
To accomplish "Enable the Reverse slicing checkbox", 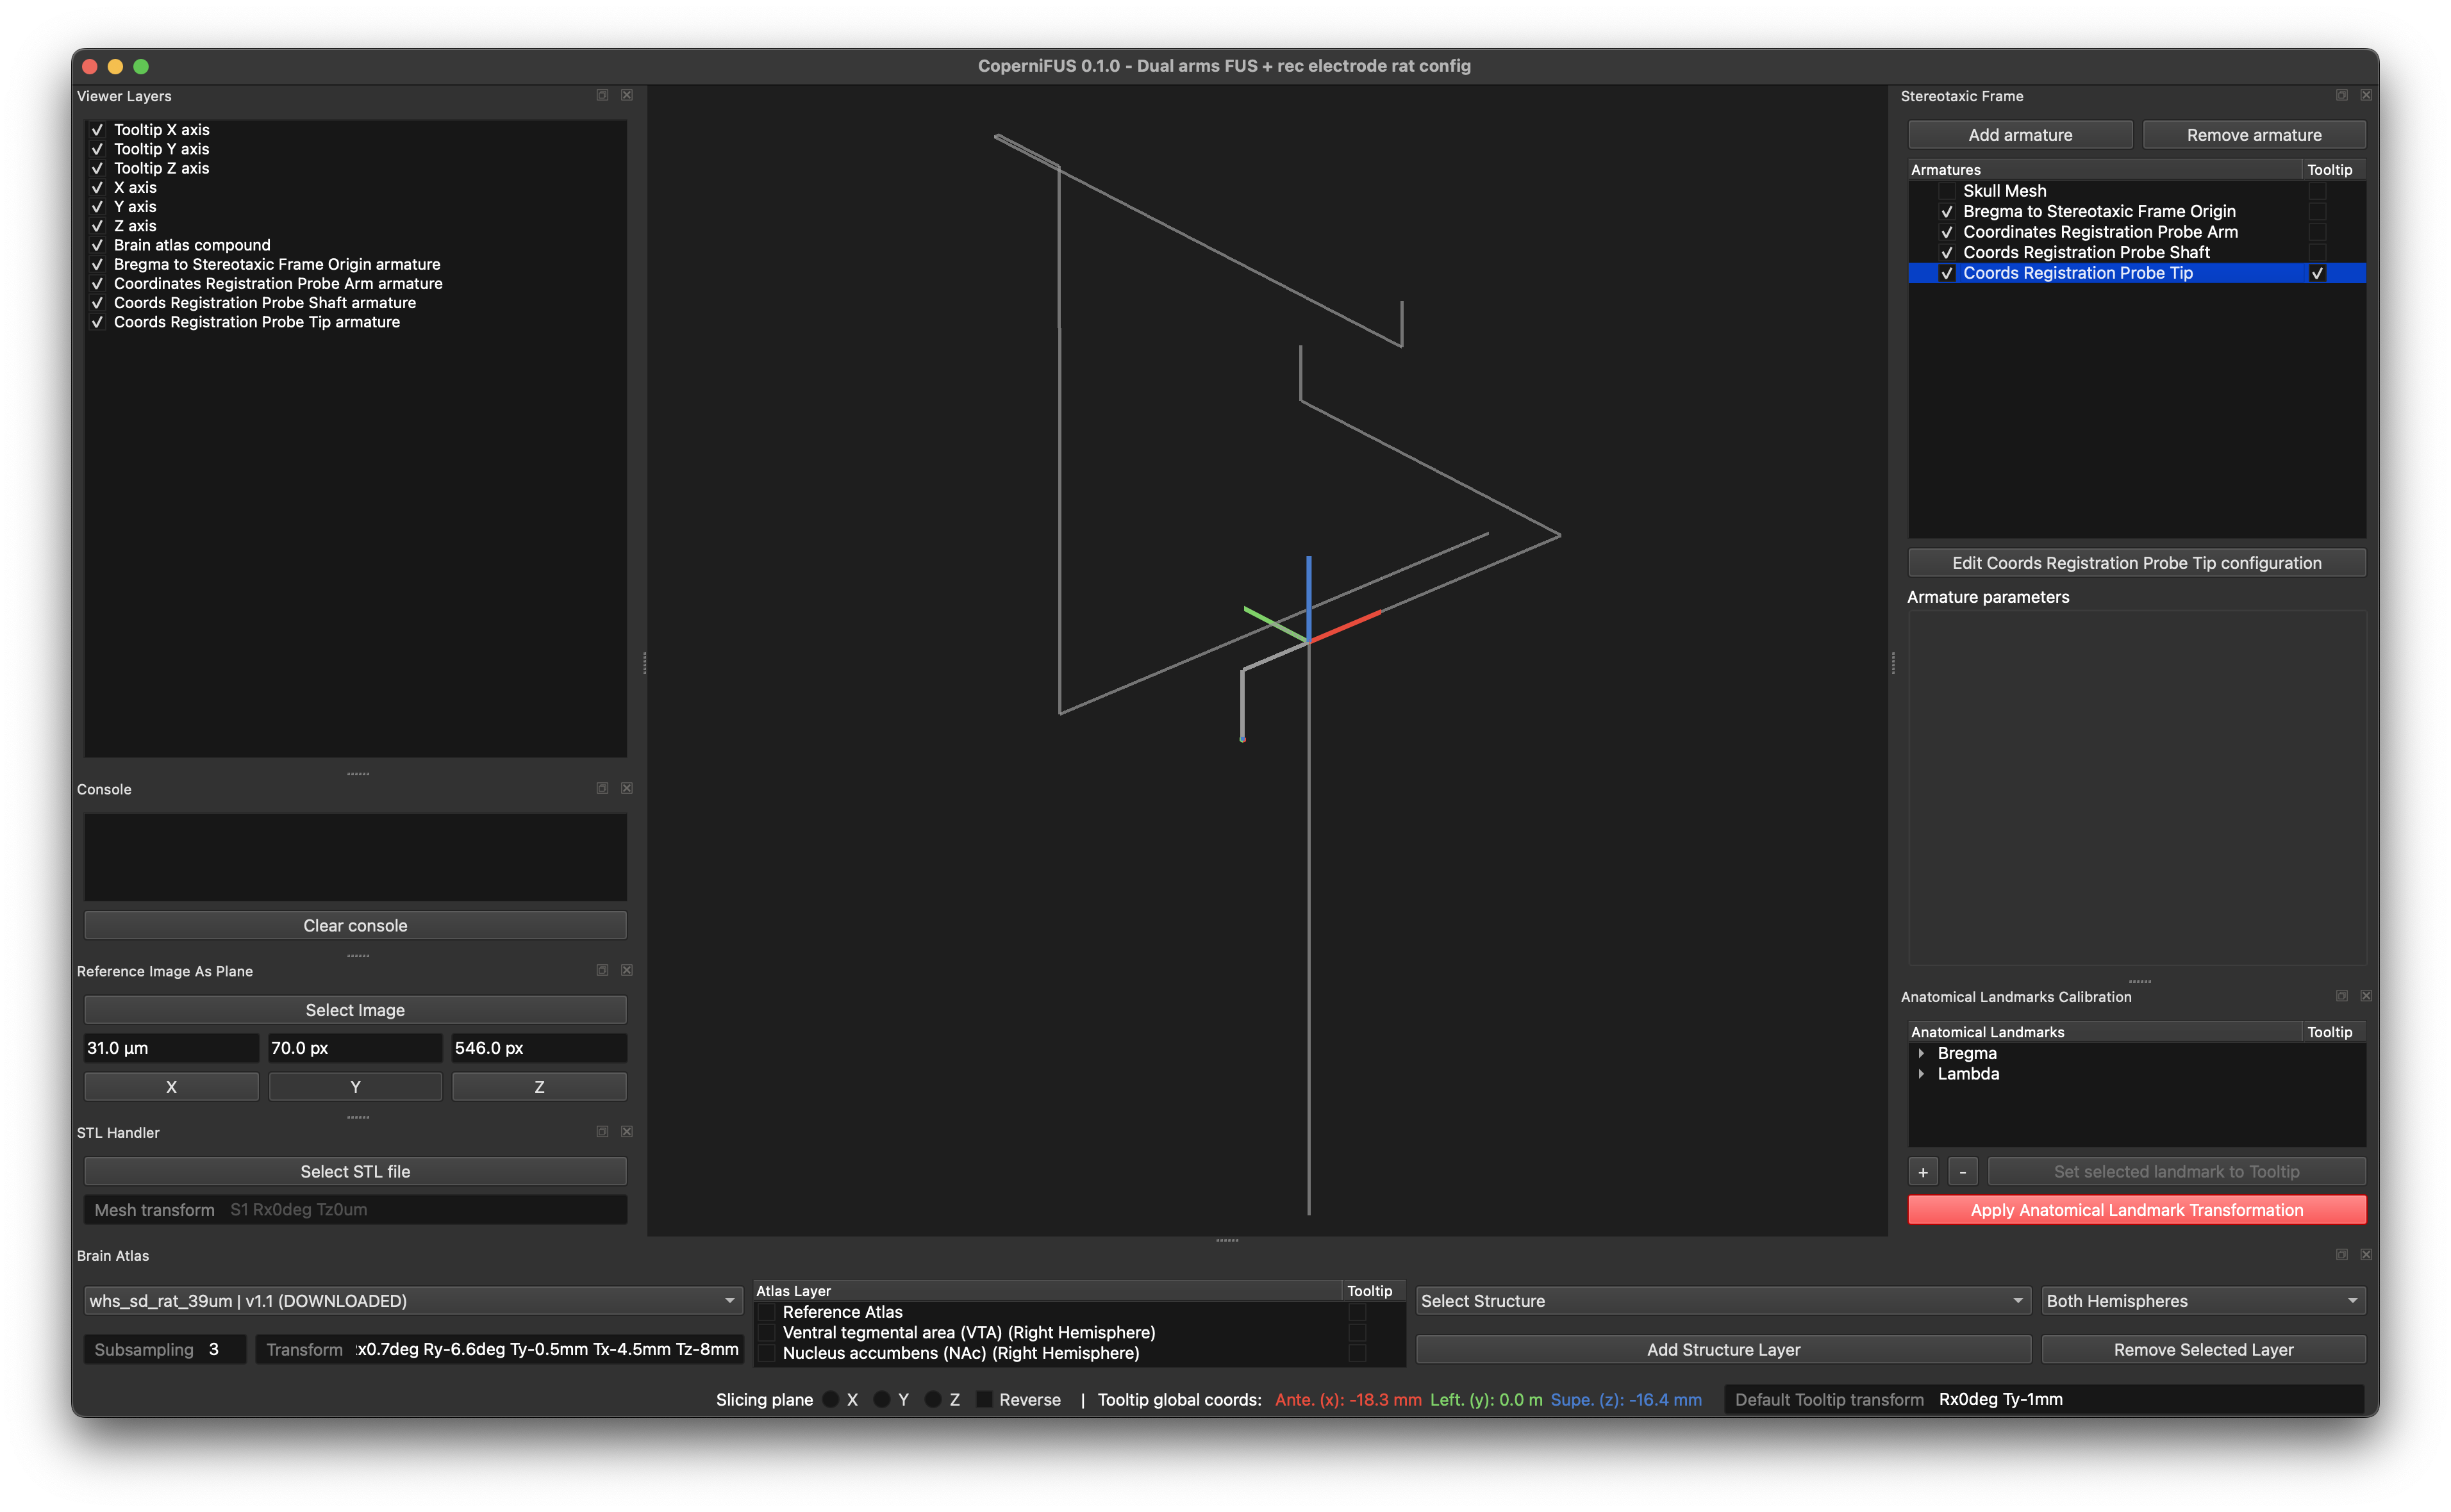I will point(985,1399).
